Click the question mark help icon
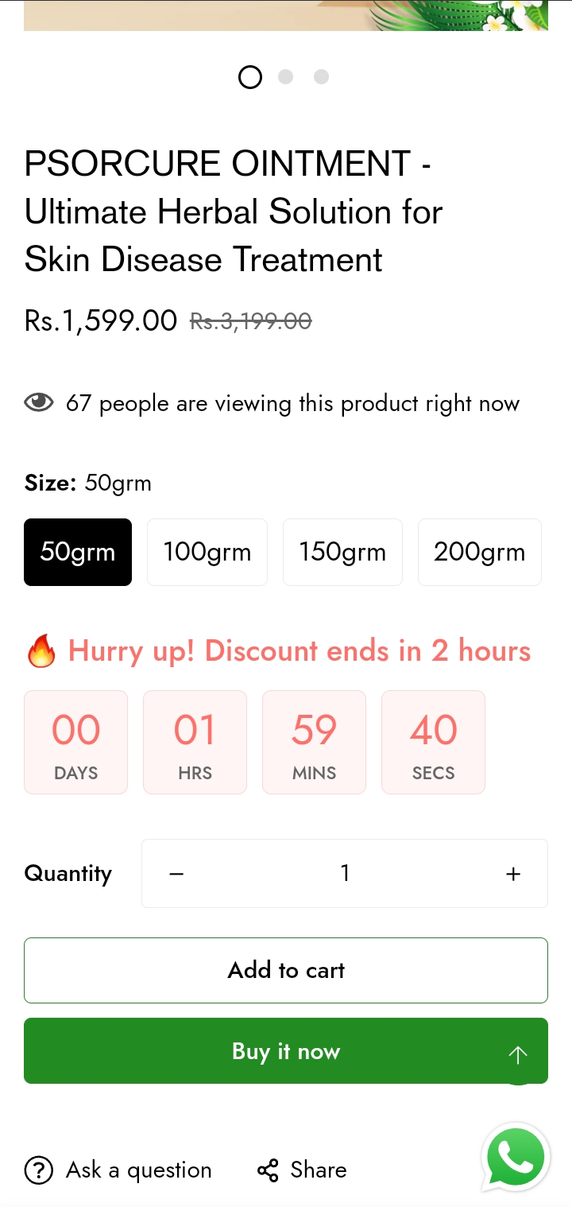Screen dimensions: 572x1207 39,1170
